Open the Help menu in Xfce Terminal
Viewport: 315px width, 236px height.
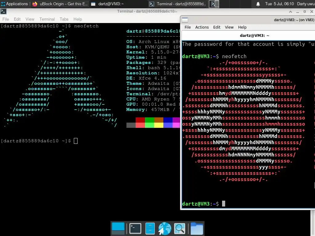click(x=78, y=19)
